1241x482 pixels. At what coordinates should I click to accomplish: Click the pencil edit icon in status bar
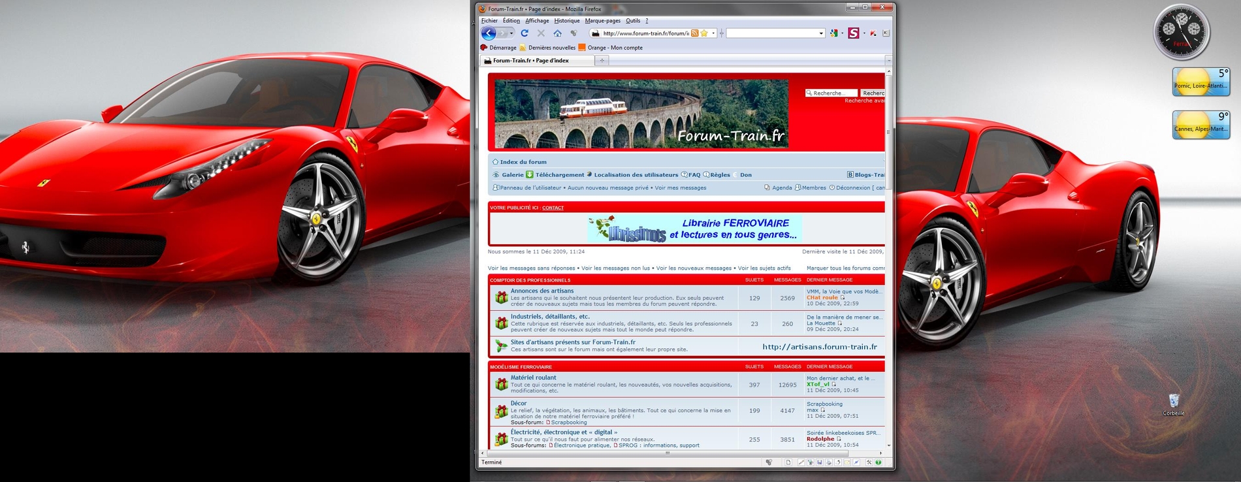coord(801,462)
